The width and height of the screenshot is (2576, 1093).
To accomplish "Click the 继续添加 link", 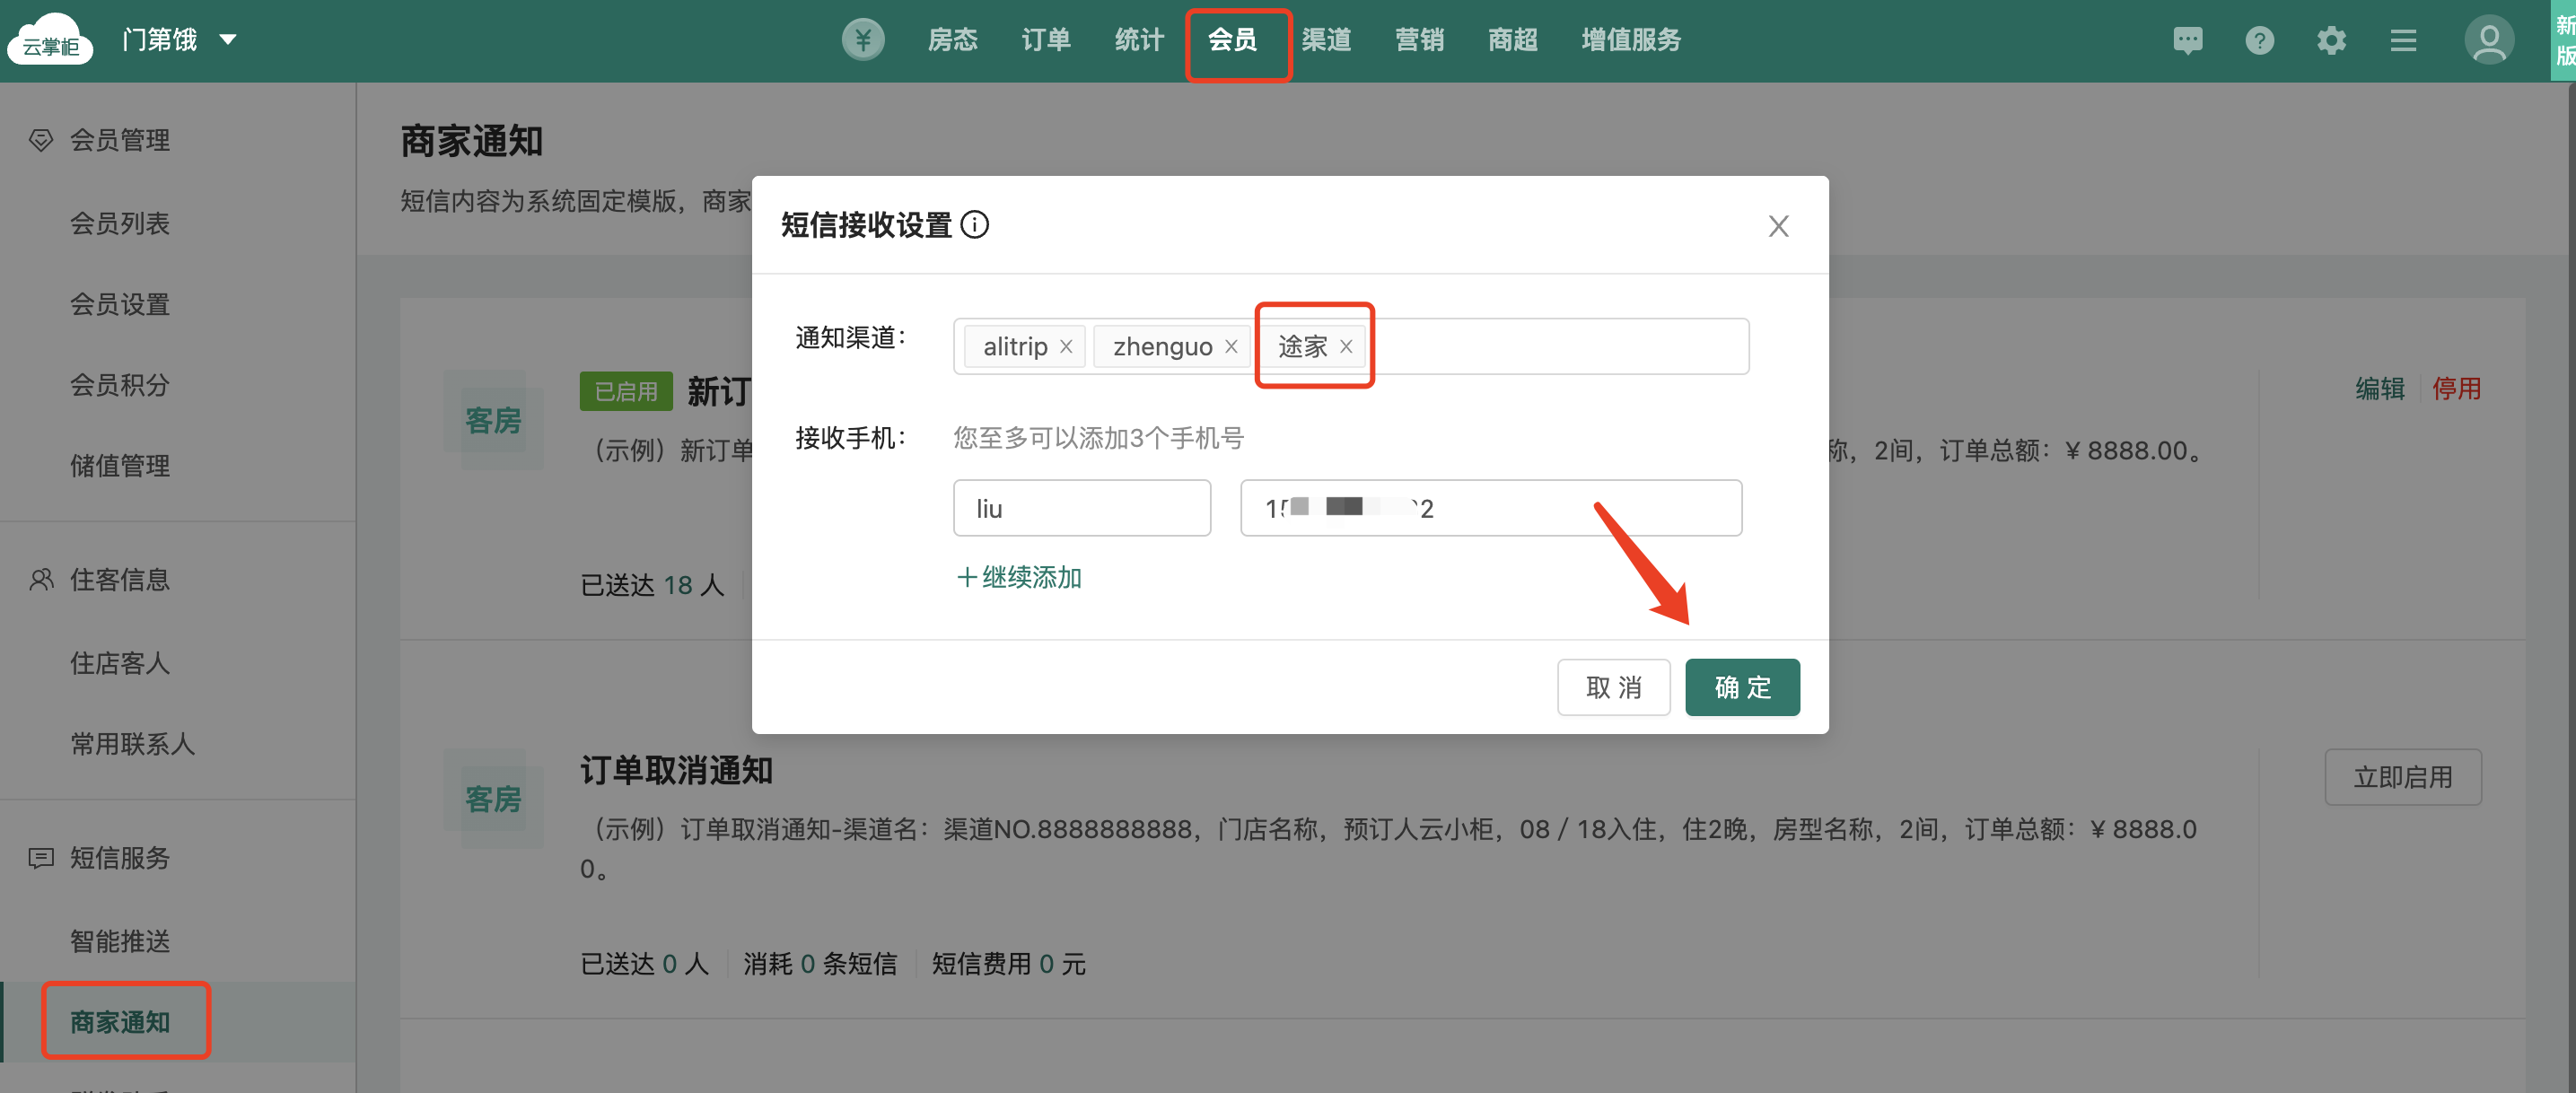I will 1019,577.
